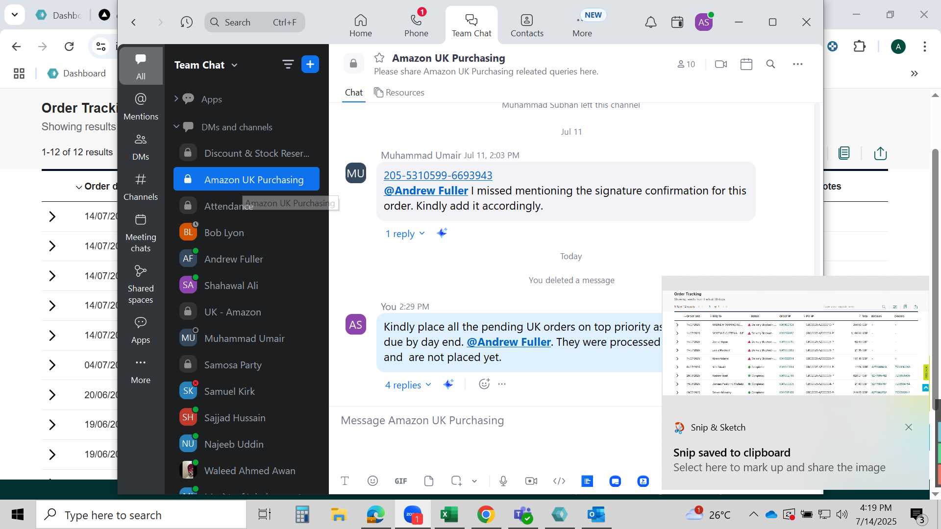This screenshot has height=529, width=941.
Task: Open the Home tab in Zoom
Action: tap(360, 25)
